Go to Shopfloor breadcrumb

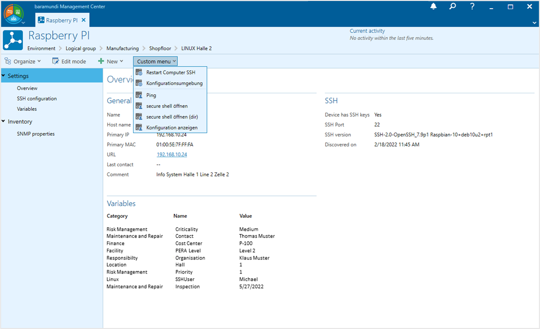pos(160,49)
